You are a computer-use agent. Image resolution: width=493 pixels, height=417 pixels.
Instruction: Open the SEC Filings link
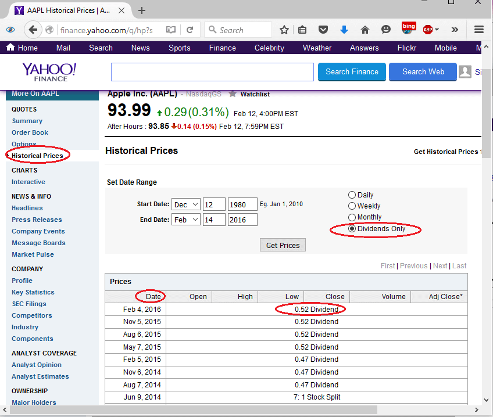(x=29, y=304)
